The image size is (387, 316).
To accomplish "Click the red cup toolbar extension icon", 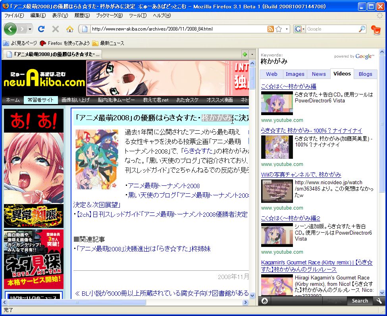I will click(375, 30).
